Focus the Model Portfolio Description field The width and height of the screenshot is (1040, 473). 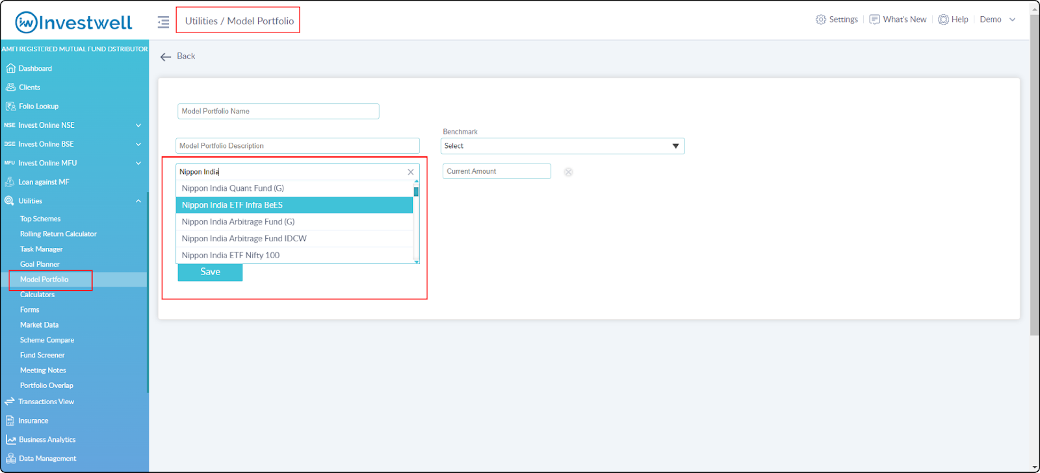(298, 146)
